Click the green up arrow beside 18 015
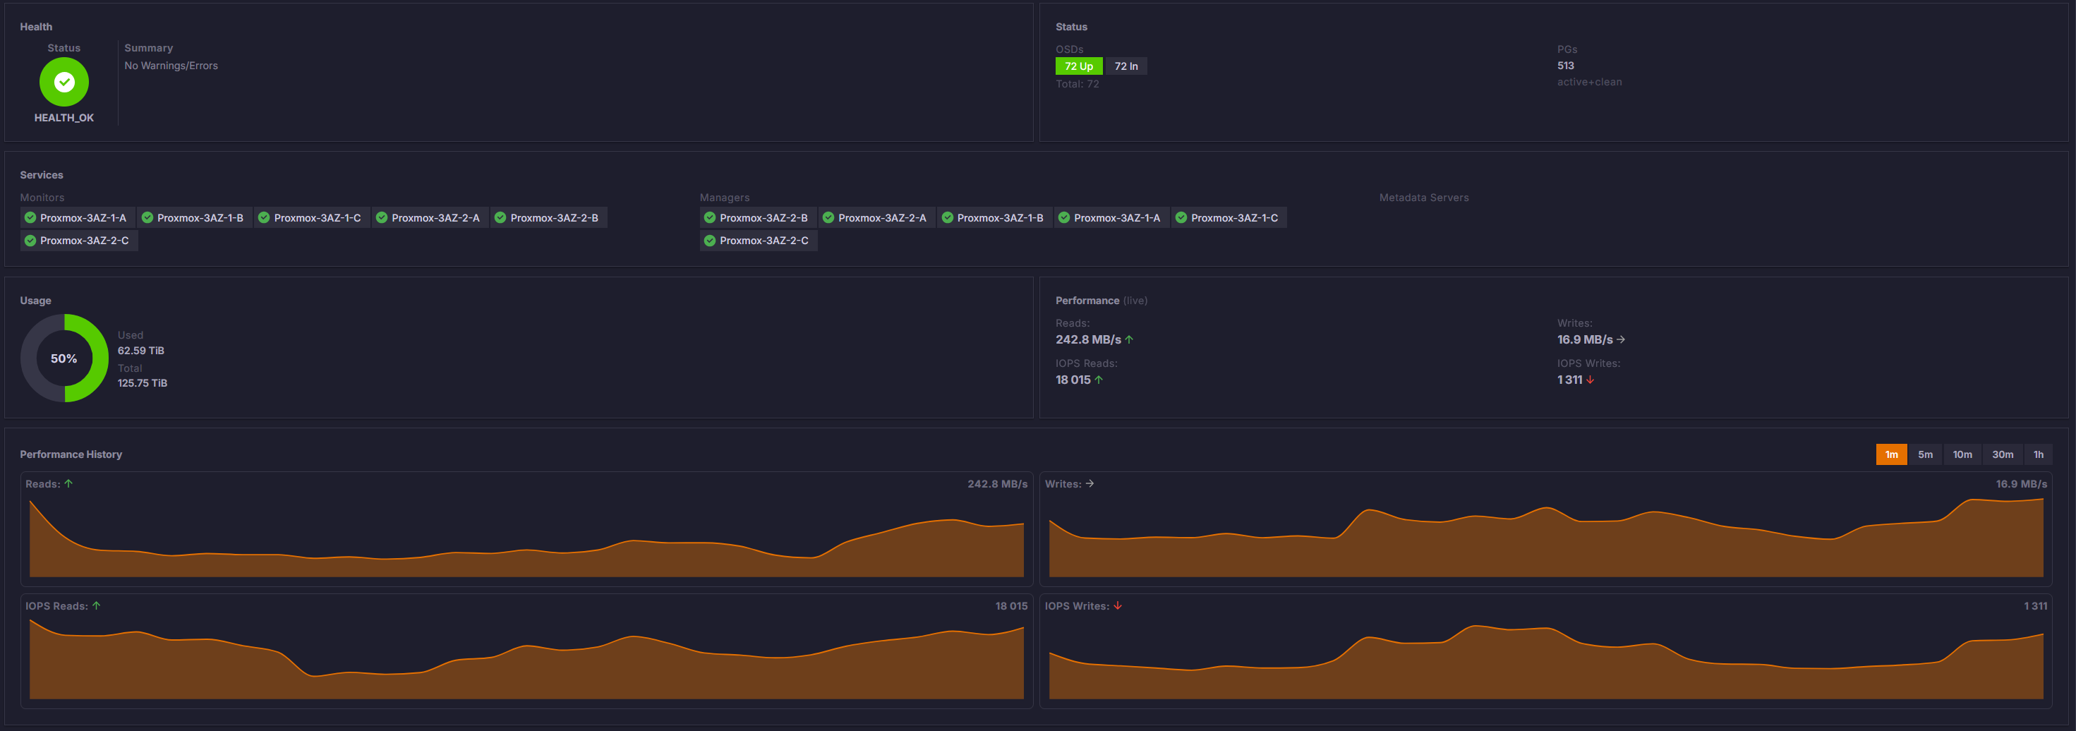The height and width of the screenshot is (731, 2076). point(1099,380)
